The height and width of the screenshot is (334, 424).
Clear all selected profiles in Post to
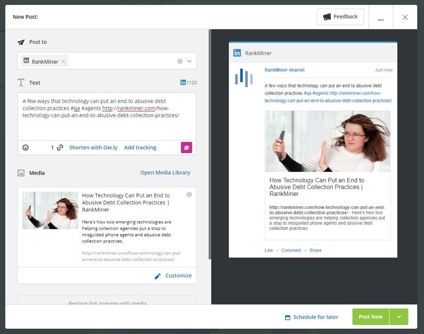coord(180,61)
